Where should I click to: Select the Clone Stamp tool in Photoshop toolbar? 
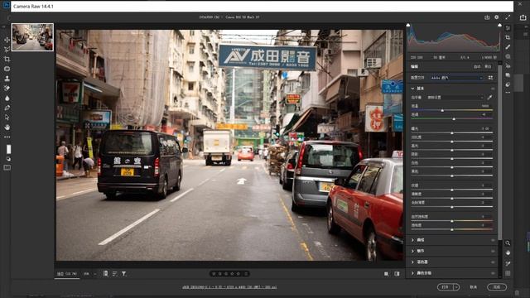pyautogui.click(x=7, y=79)
